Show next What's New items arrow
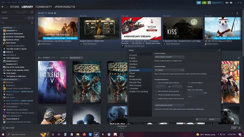The width and height of the screenshot is (244, 137). 237,13
